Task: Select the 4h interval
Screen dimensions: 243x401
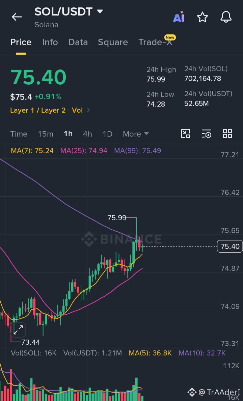Action: tap(87, 134)
